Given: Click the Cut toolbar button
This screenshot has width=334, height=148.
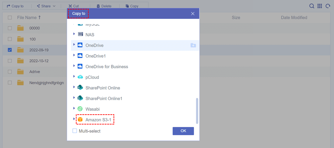Looking at the screenshot, I should pos(74,6).
